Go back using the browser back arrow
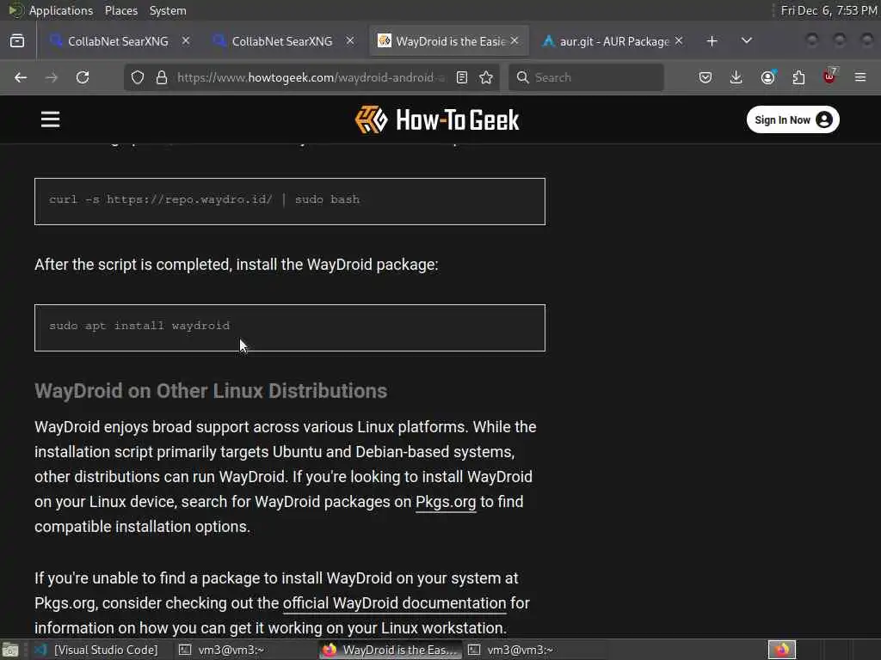This screenshot has width=881, height=660. [x=21, y=77]
